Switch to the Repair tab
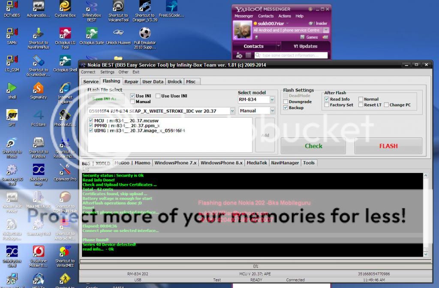439x288 pixels. click(131, 82)
